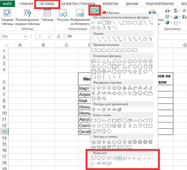
Task: Pick the cylinder (can) shape in Основные фигуры
Action: pos(145,67)
